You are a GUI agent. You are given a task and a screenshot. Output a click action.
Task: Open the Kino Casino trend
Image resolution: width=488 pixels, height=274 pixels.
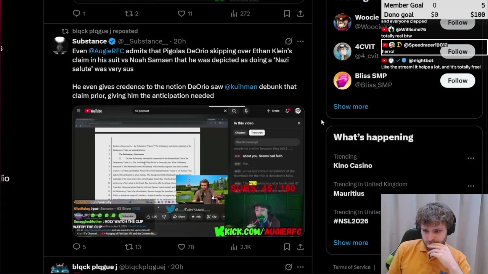pos(353,166)
